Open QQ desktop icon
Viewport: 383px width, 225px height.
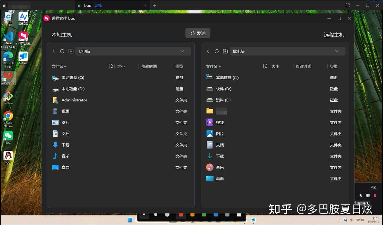click(8, 157)
